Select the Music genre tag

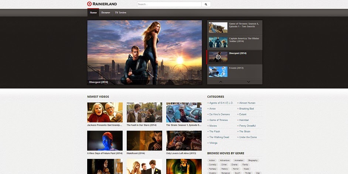click(x=246, y=169)
